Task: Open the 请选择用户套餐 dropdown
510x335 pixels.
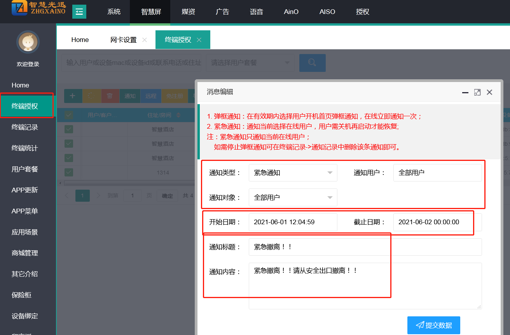Action: click(250, 63)
